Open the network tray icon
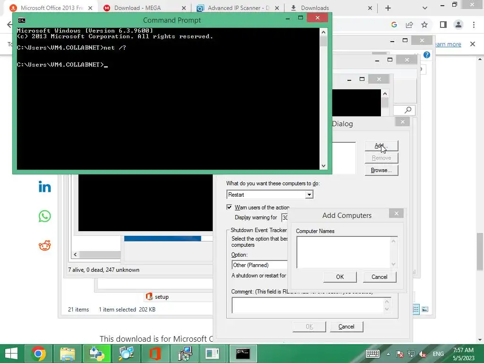This screenshot has width=484, height=363. point(411,354)
